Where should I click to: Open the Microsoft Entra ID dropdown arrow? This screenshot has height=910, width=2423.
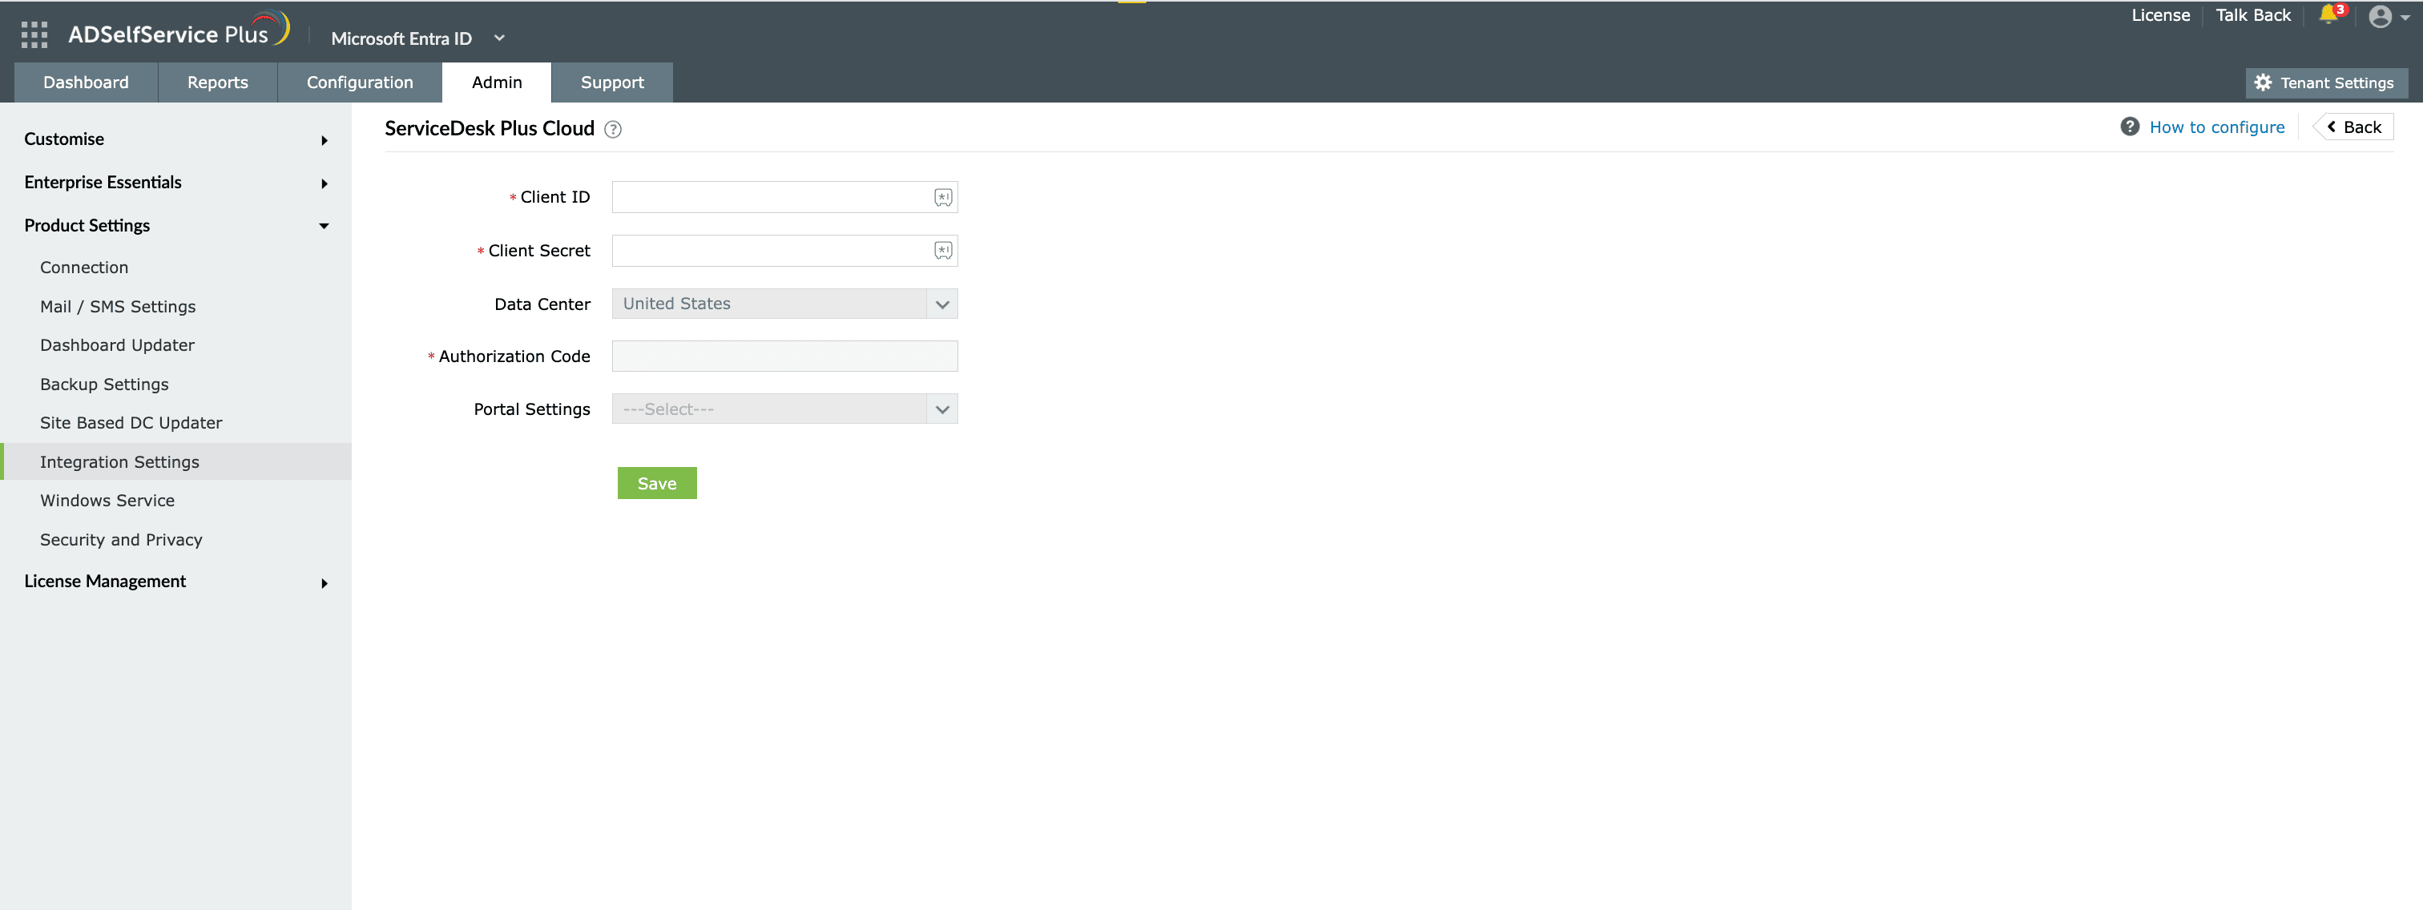click(x=499, y=38)
